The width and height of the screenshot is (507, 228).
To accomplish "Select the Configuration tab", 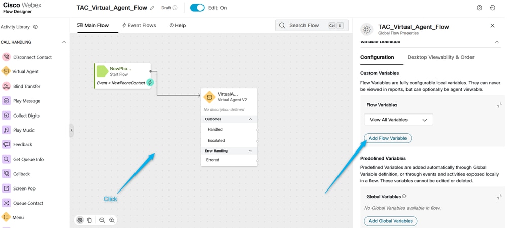I will tap(377, 57).
